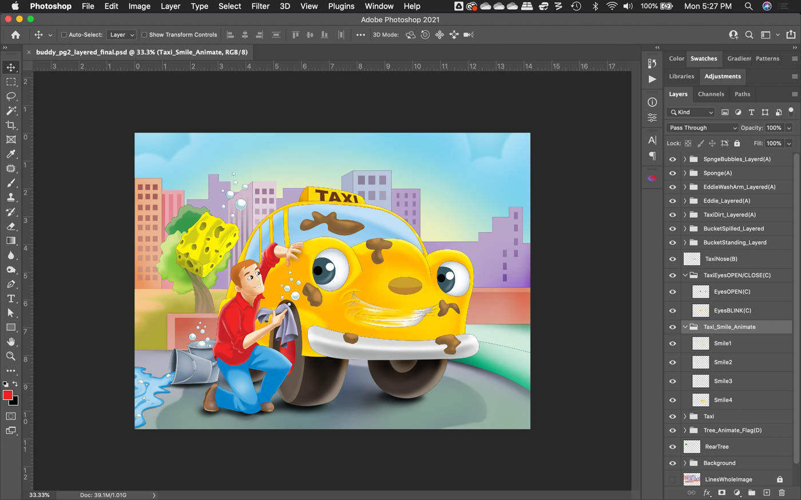This screenshot has width=801, height=500.
Task: Open the Pass Through blend mode dropdown
Action: click(702, 128)
